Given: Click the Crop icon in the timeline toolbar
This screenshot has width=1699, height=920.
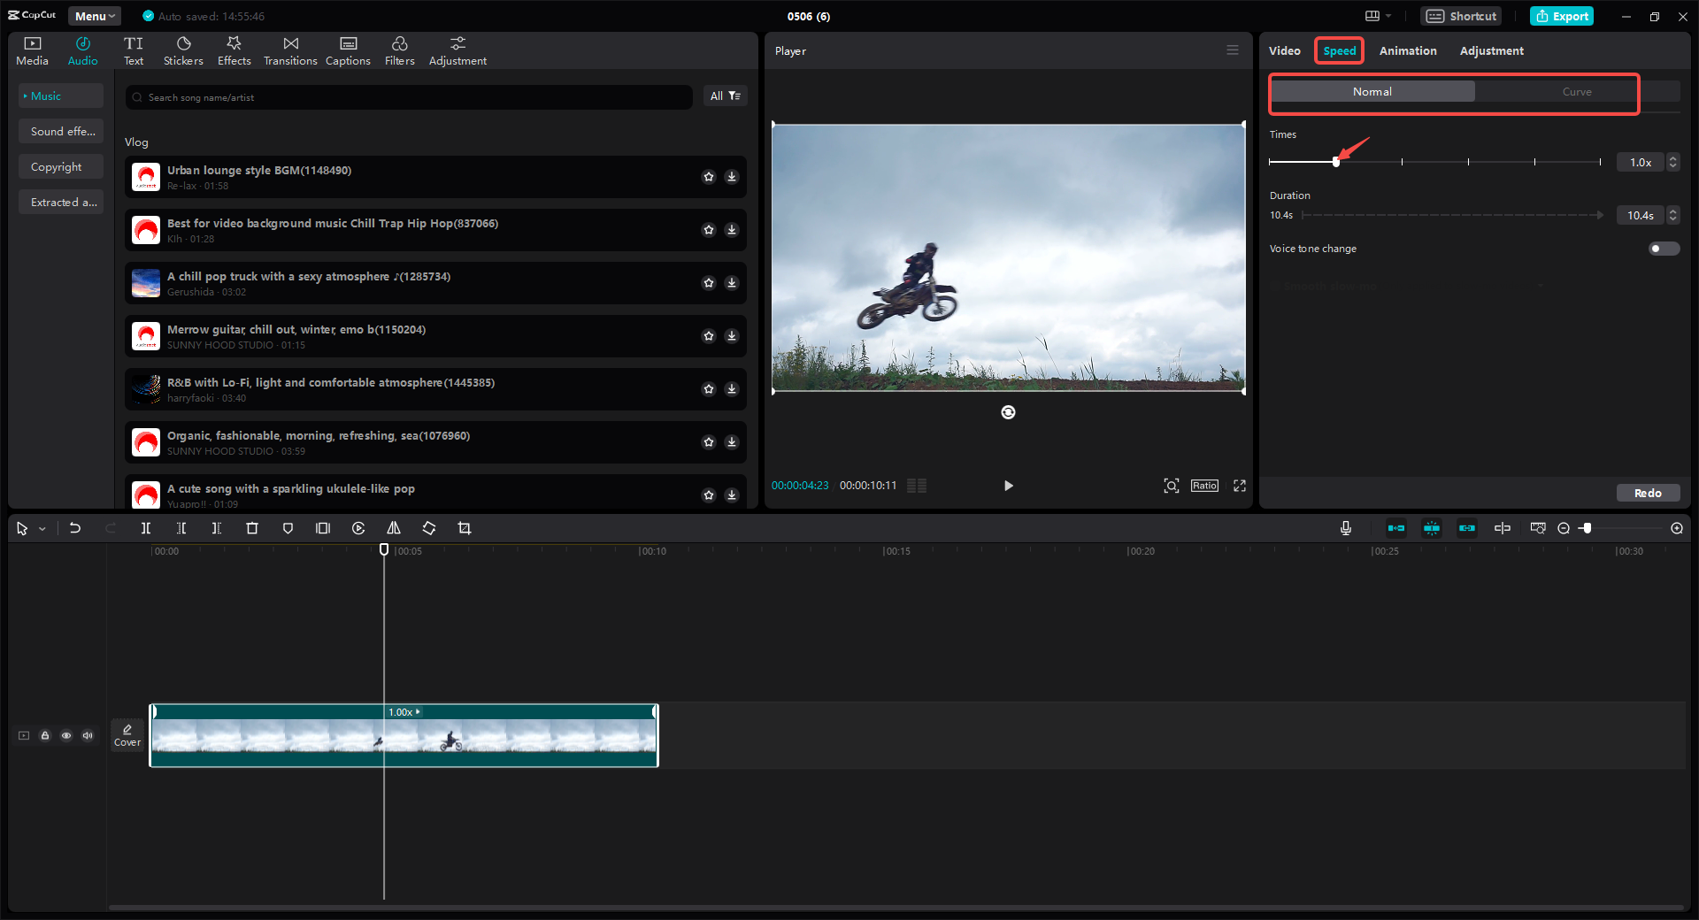Looking at the screenshot, I should coord(465,528).
